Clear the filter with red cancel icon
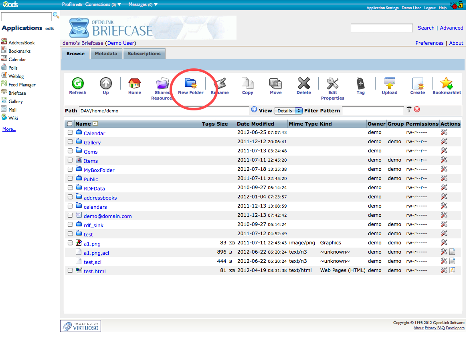 417,110
